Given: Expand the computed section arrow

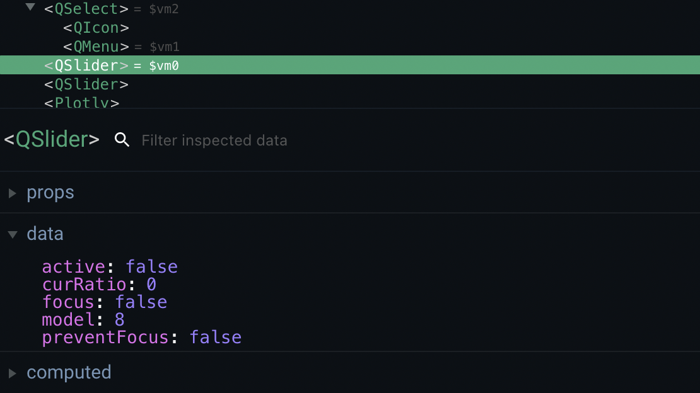Looking at the screenshot, I should pos(13,373).
